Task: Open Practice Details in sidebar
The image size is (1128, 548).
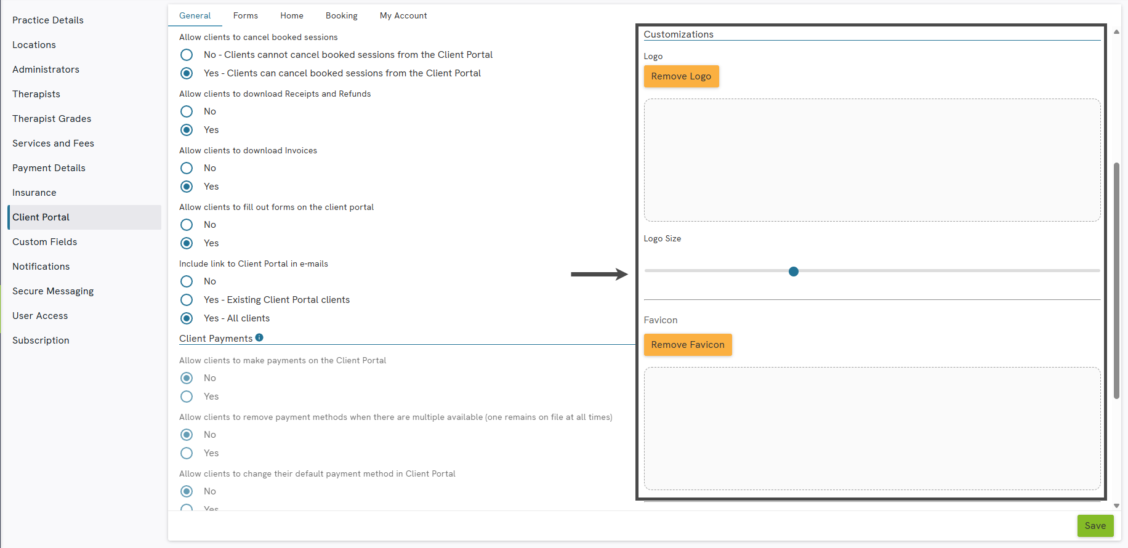Action: [84, 20]
